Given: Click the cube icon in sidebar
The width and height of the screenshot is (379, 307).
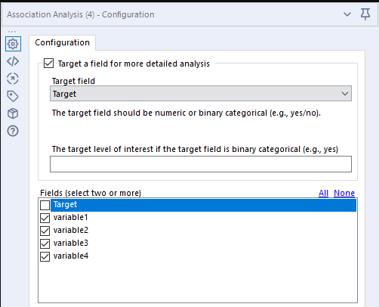Looking at the screenshot, I should pyautogui.click(x=13, y=113).
